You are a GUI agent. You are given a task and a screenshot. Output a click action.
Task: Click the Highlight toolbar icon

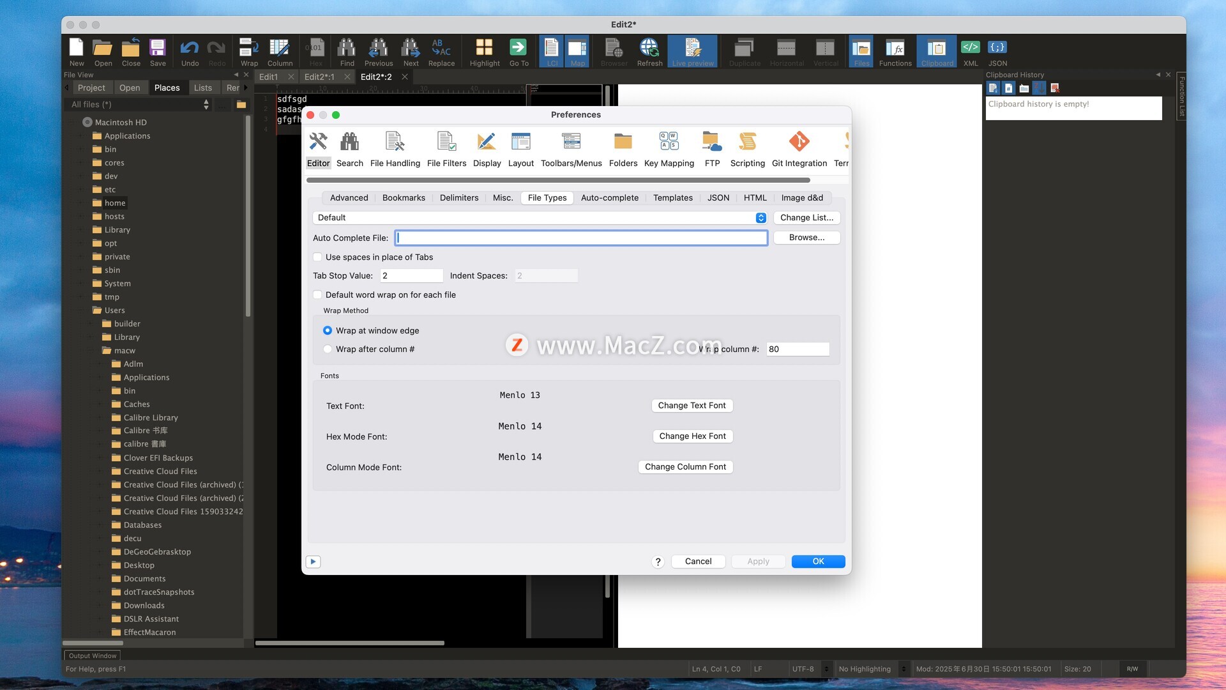point(485,52)
